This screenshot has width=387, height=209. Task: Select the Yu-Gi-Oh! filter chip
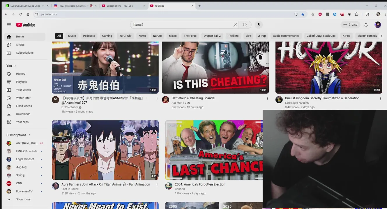(125, 36)
